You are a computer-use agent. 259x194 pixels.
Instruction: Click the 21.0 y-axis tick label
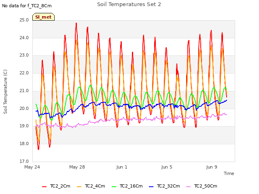(24, 91)
